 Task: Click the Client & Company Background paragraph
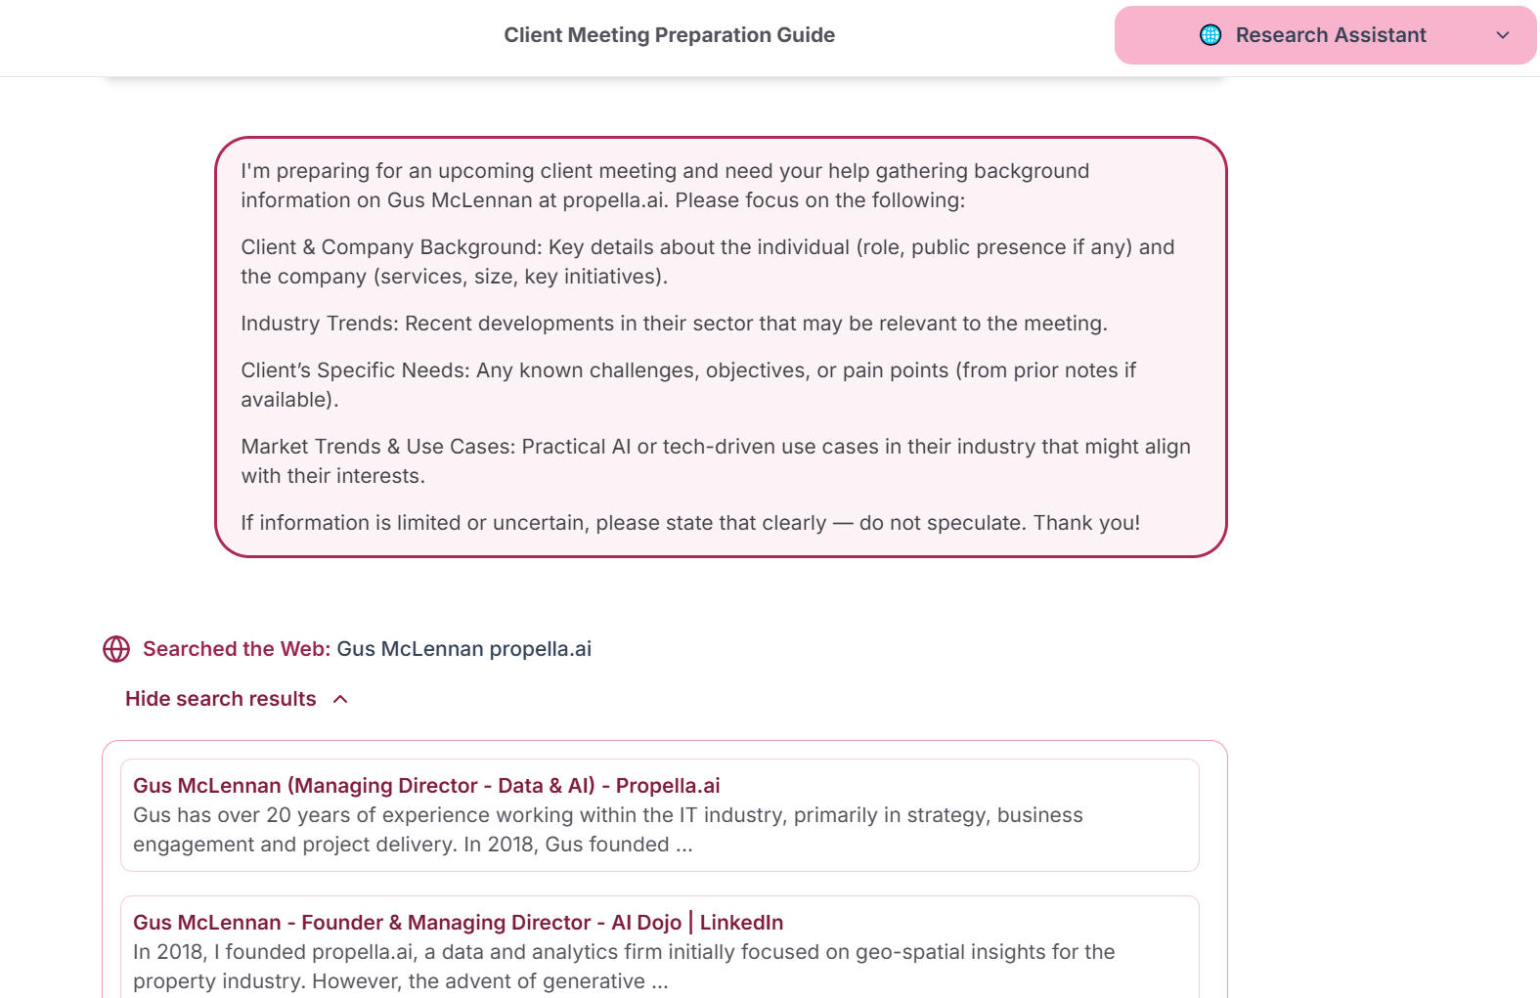(x=708, y=262)
